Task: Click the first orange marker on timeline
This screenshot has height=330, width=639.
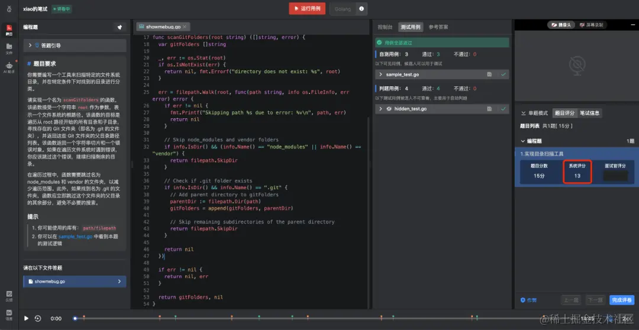Action: pos(84,316)
